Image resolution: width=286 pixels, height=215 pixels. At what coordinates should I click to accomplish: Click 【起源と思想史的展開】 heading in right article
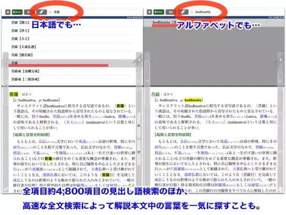click(x=173, y=135)
